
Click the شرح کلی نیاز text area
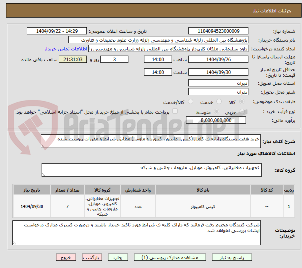[x=151, y=142]
